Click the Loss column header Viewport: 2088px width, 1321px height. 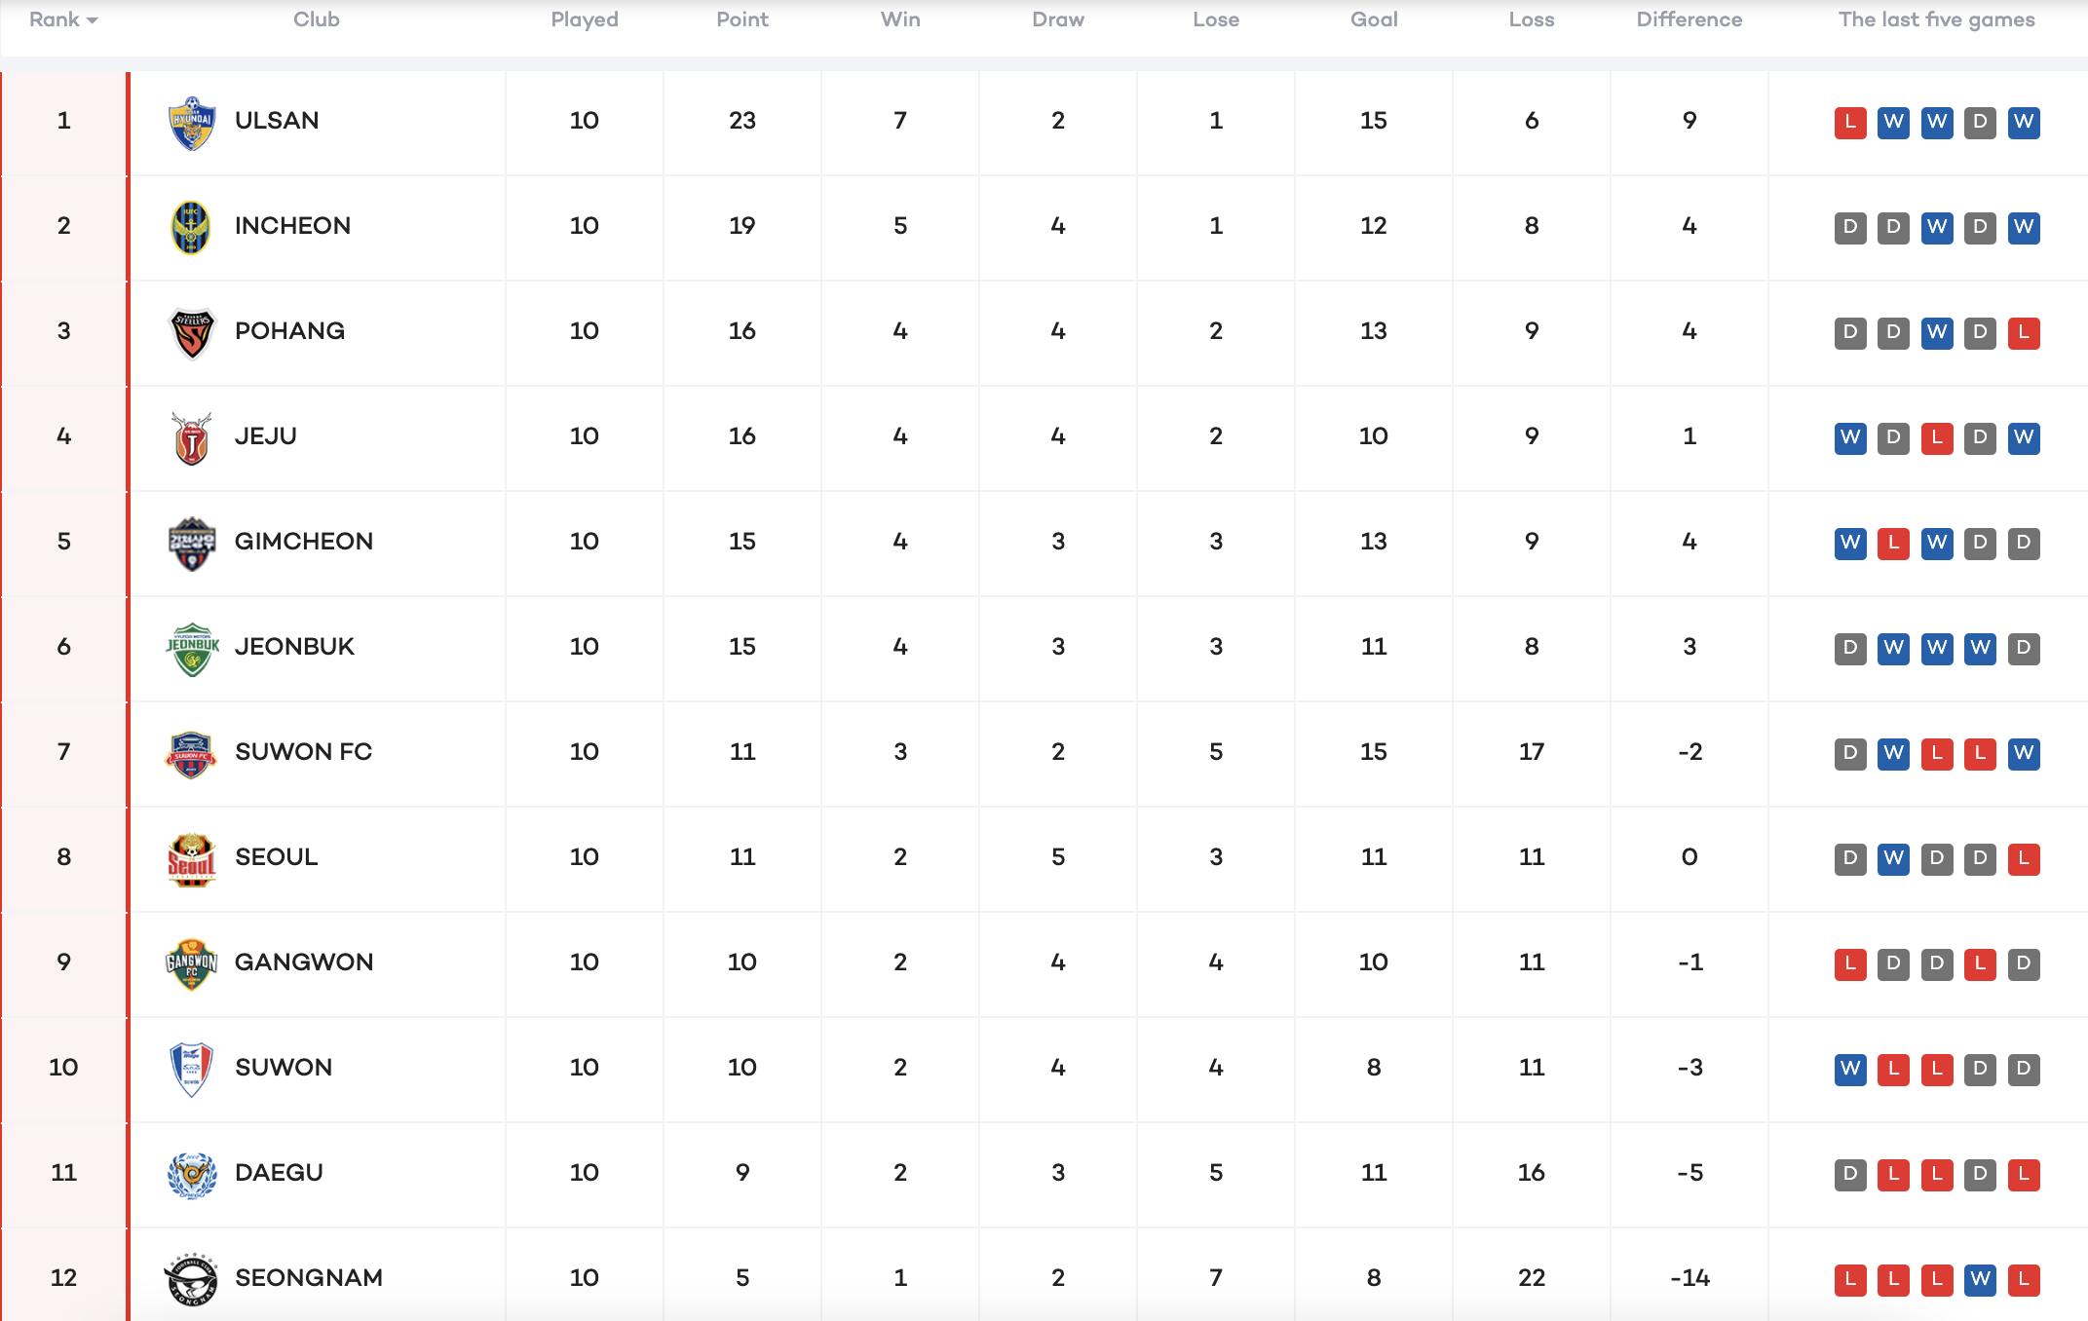(1532, 19)
